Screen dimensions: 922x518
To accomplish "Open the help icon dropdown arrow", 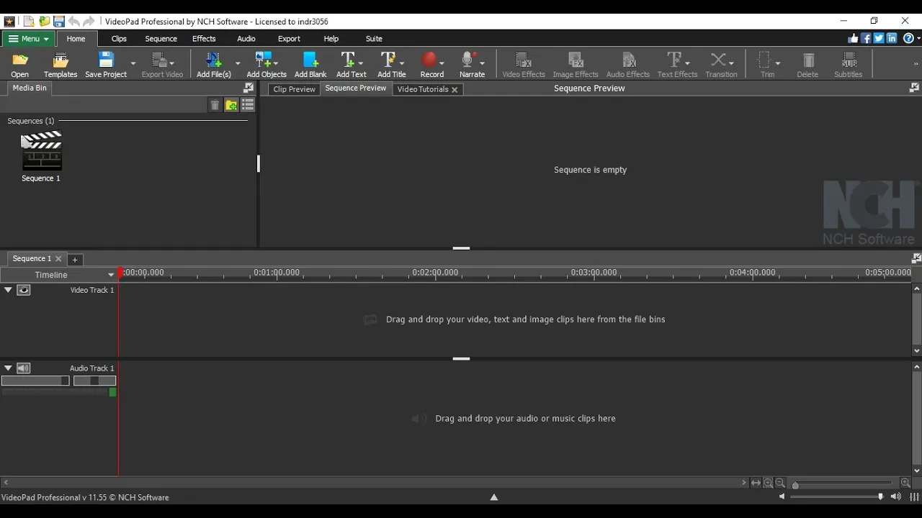I will click(x=918, y=39).
